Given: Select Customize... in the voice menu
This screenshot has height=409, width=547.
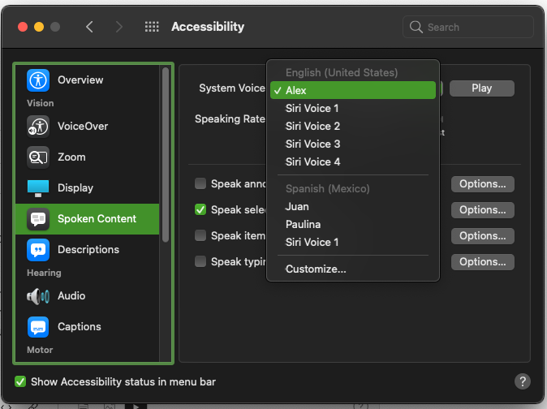Looking at the screenshot, I should [x=316, y=269].
